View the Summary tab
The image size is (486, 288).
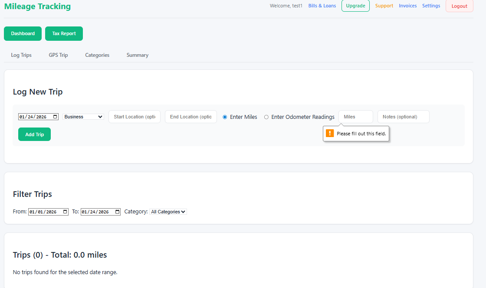pos(138,55)
